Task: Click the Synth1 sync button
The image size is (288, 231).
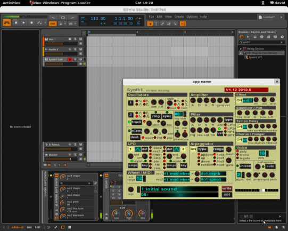Action: (167, 116)
